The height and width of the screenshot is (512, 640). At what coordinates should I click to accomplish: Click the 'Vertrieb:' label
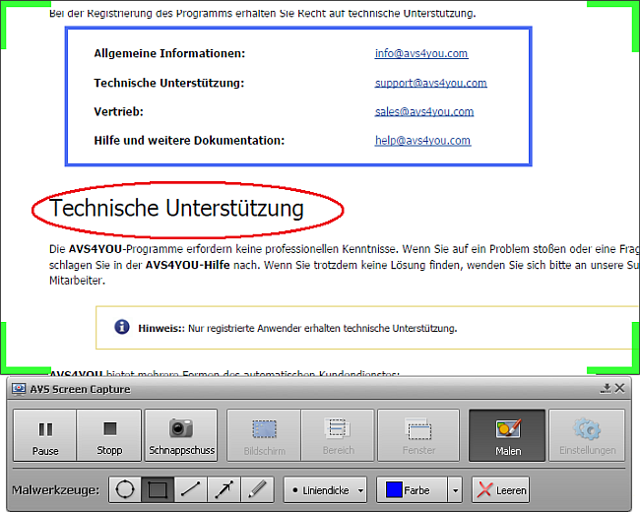click(118, 112)
